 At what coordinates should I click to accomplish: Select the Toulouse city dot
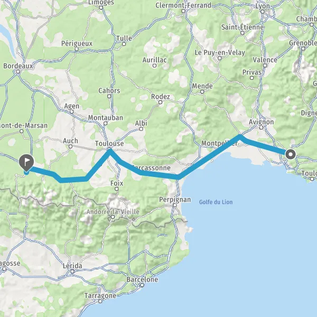(x=109, y=150)
